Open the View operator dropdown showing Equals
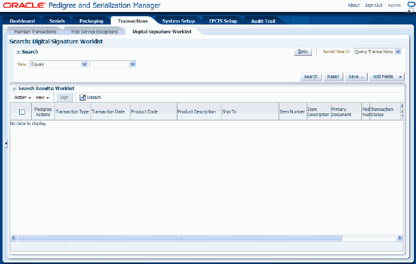The width and height of the screenshot is (416, 264). 59,64
